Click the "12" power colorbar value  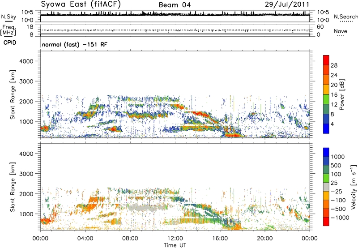(x=334, y=105)
